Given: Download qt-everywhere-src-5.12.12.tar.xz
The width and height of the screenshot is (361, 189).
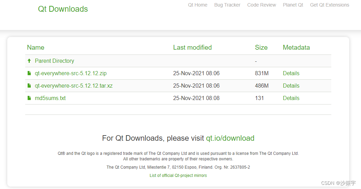Looking at the screenshot, I should point(74,86).
